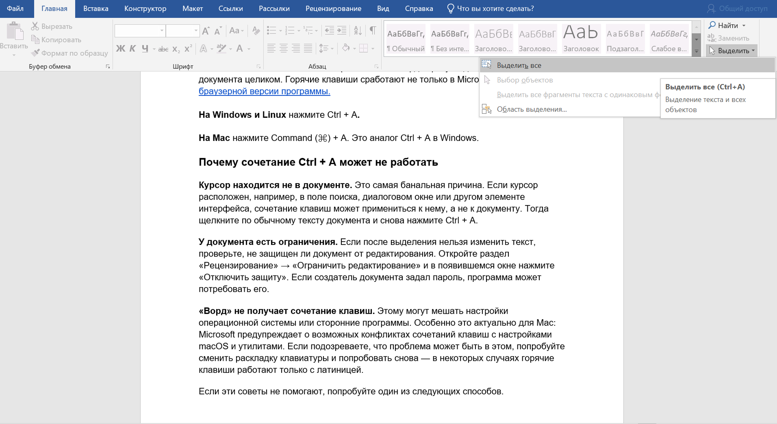Toggle bold Ж formatting
The image size is (777, 424).
pos(121,49)
